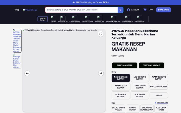Click the main product image area
This screenshot has height=113, width=181.
point(64,70)
